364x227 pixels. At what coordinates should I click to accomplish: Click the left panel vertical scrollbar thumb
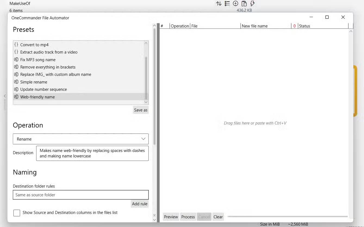pyautogui.click(x=154, y=86)
